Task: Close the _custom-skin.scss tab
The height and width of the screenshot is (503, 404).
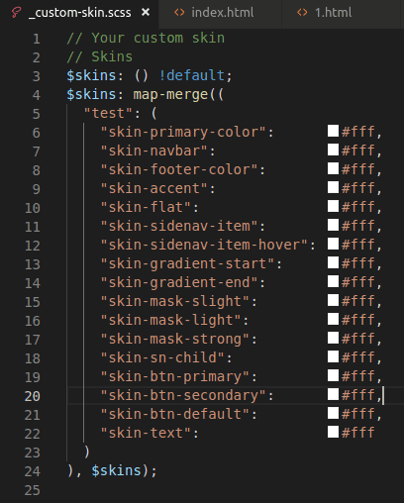Action: pos(146,13)
